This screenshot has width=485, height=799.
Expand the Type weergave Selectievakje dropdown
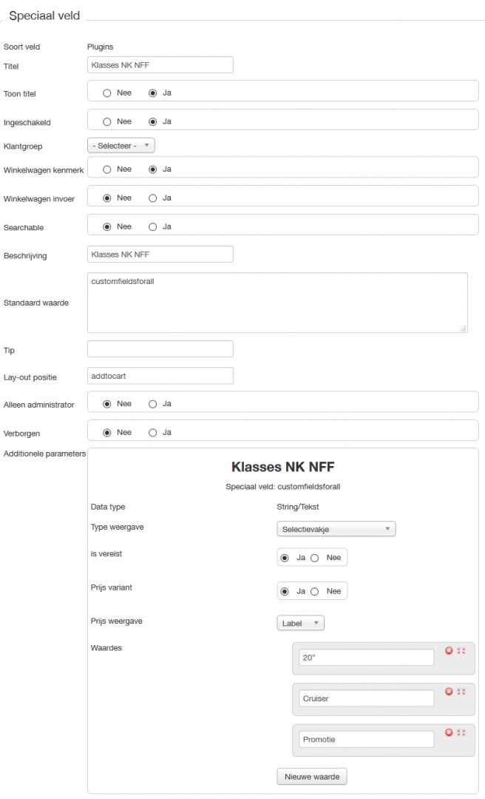tap(336, 529)
